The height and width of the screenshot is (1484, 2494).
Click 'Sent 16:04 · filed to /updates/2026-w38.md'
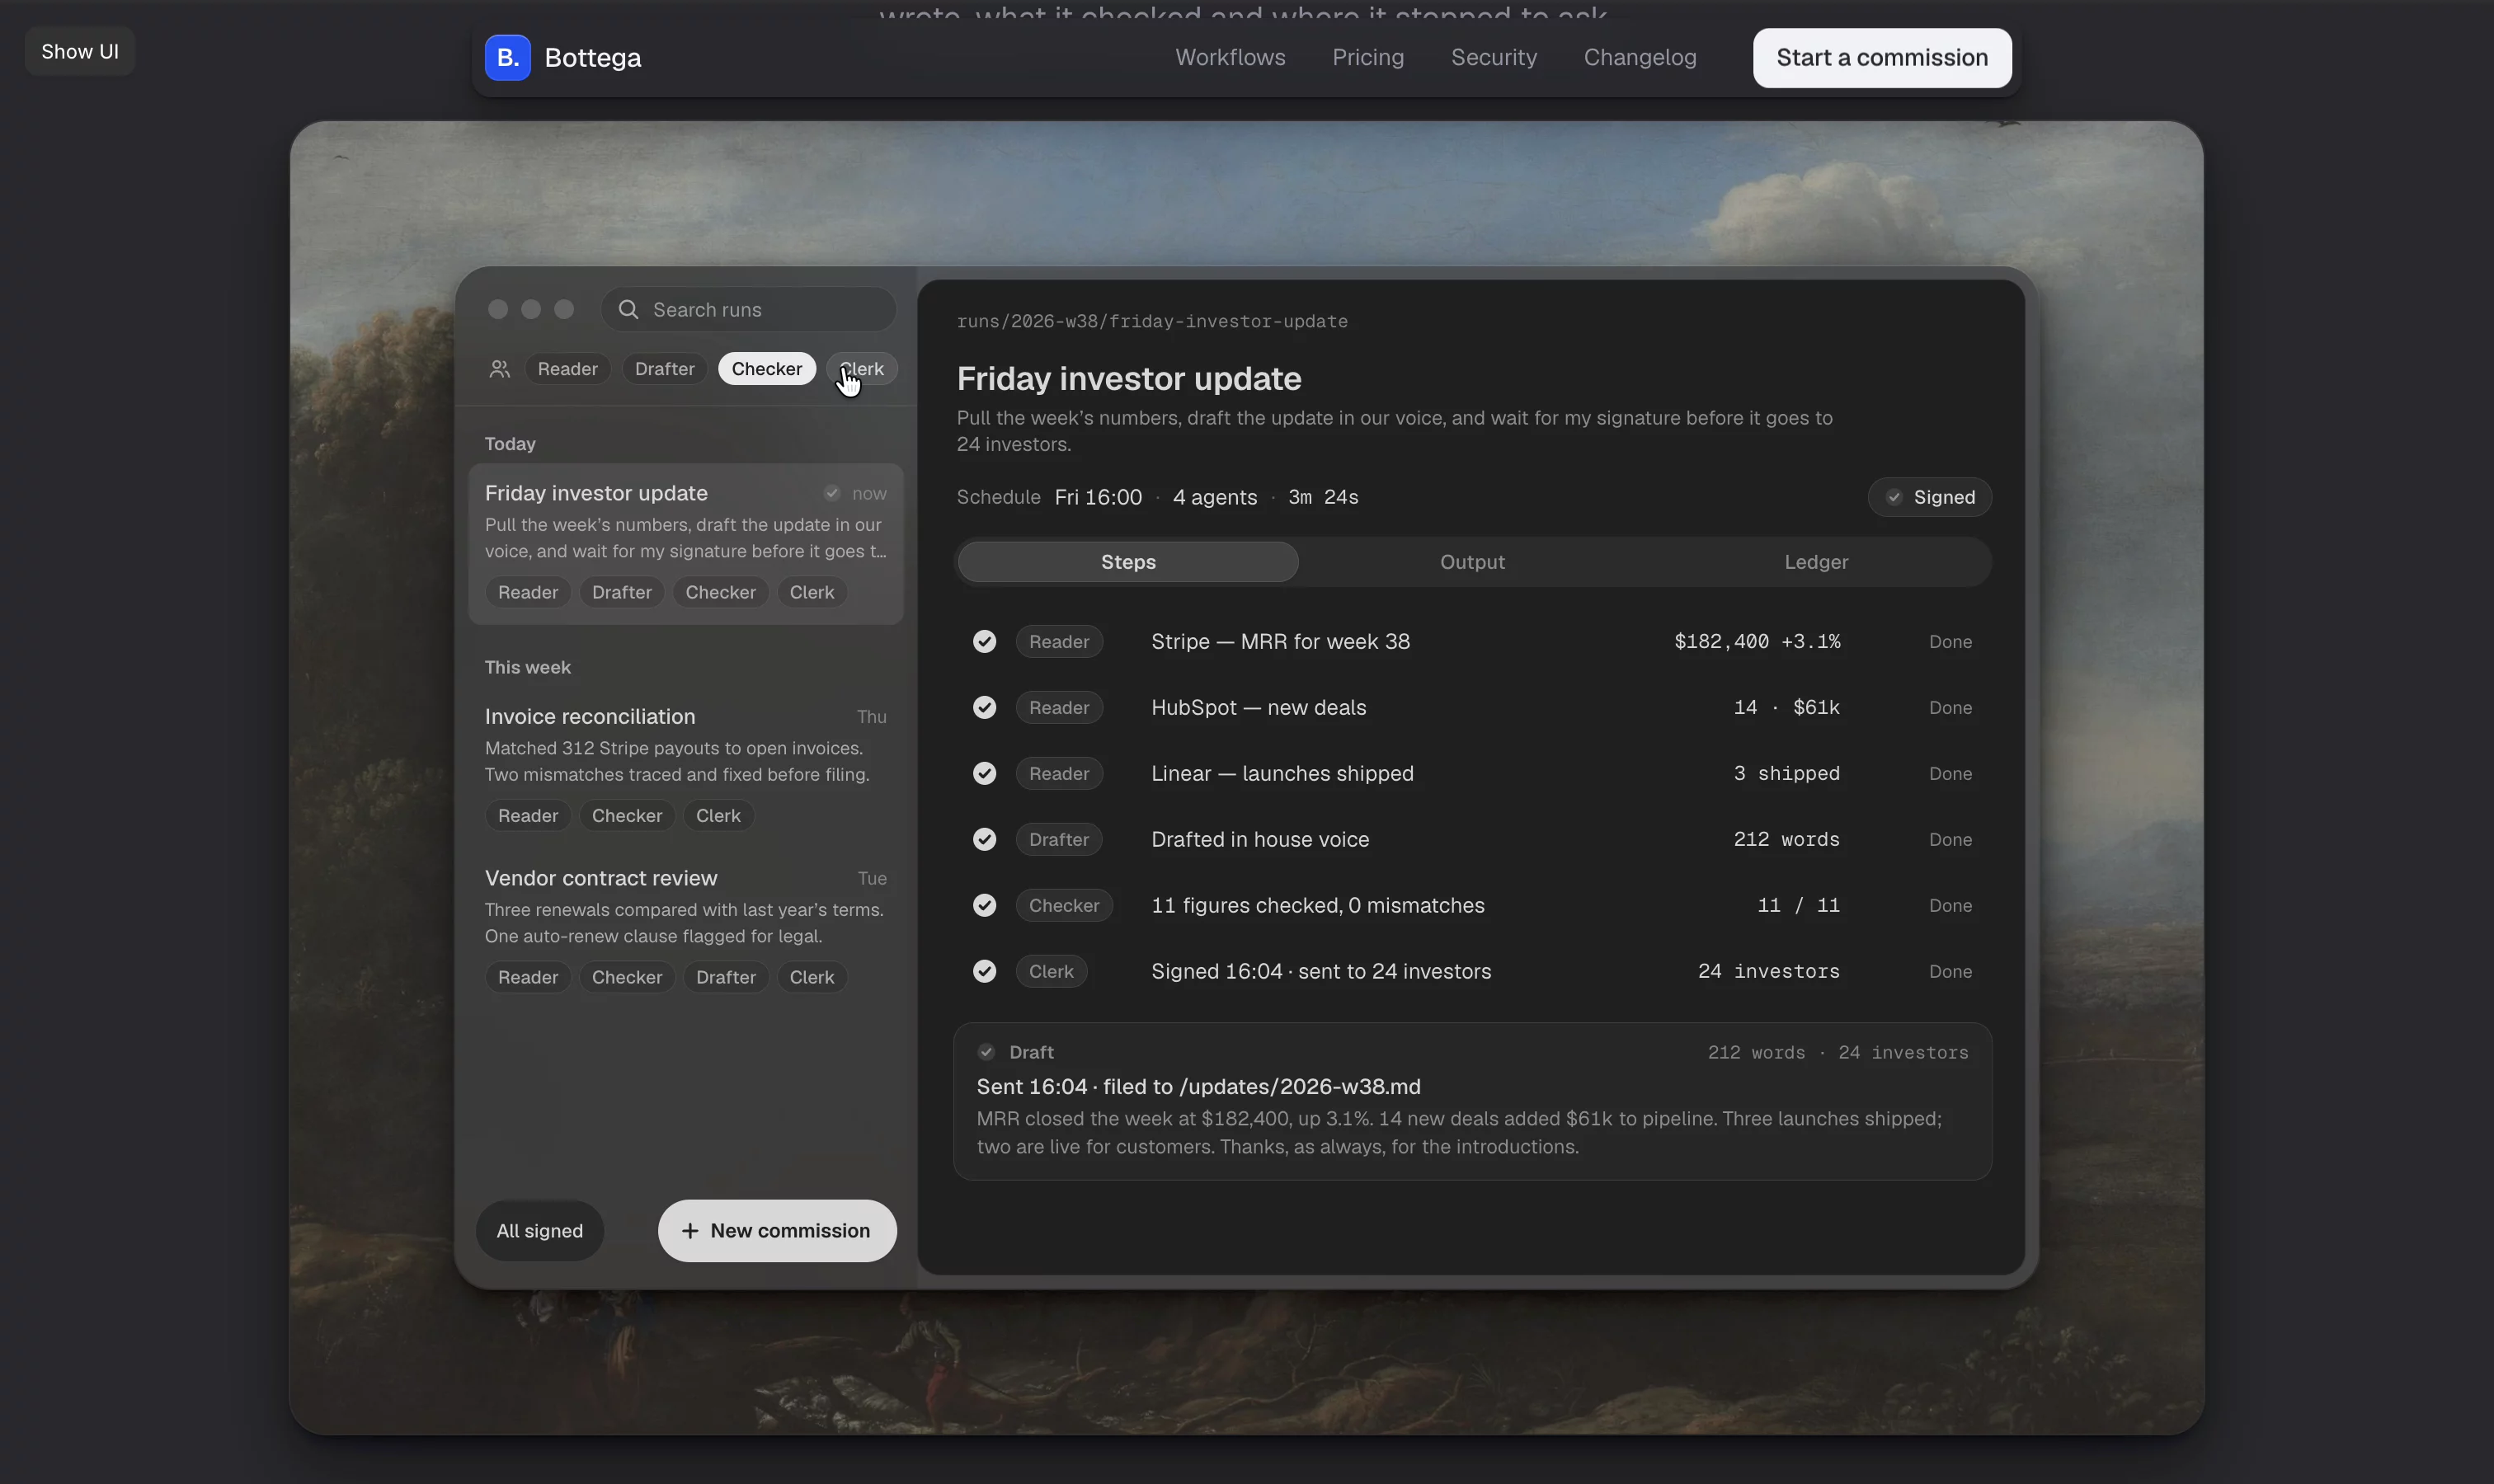tap(1198, 1087)
